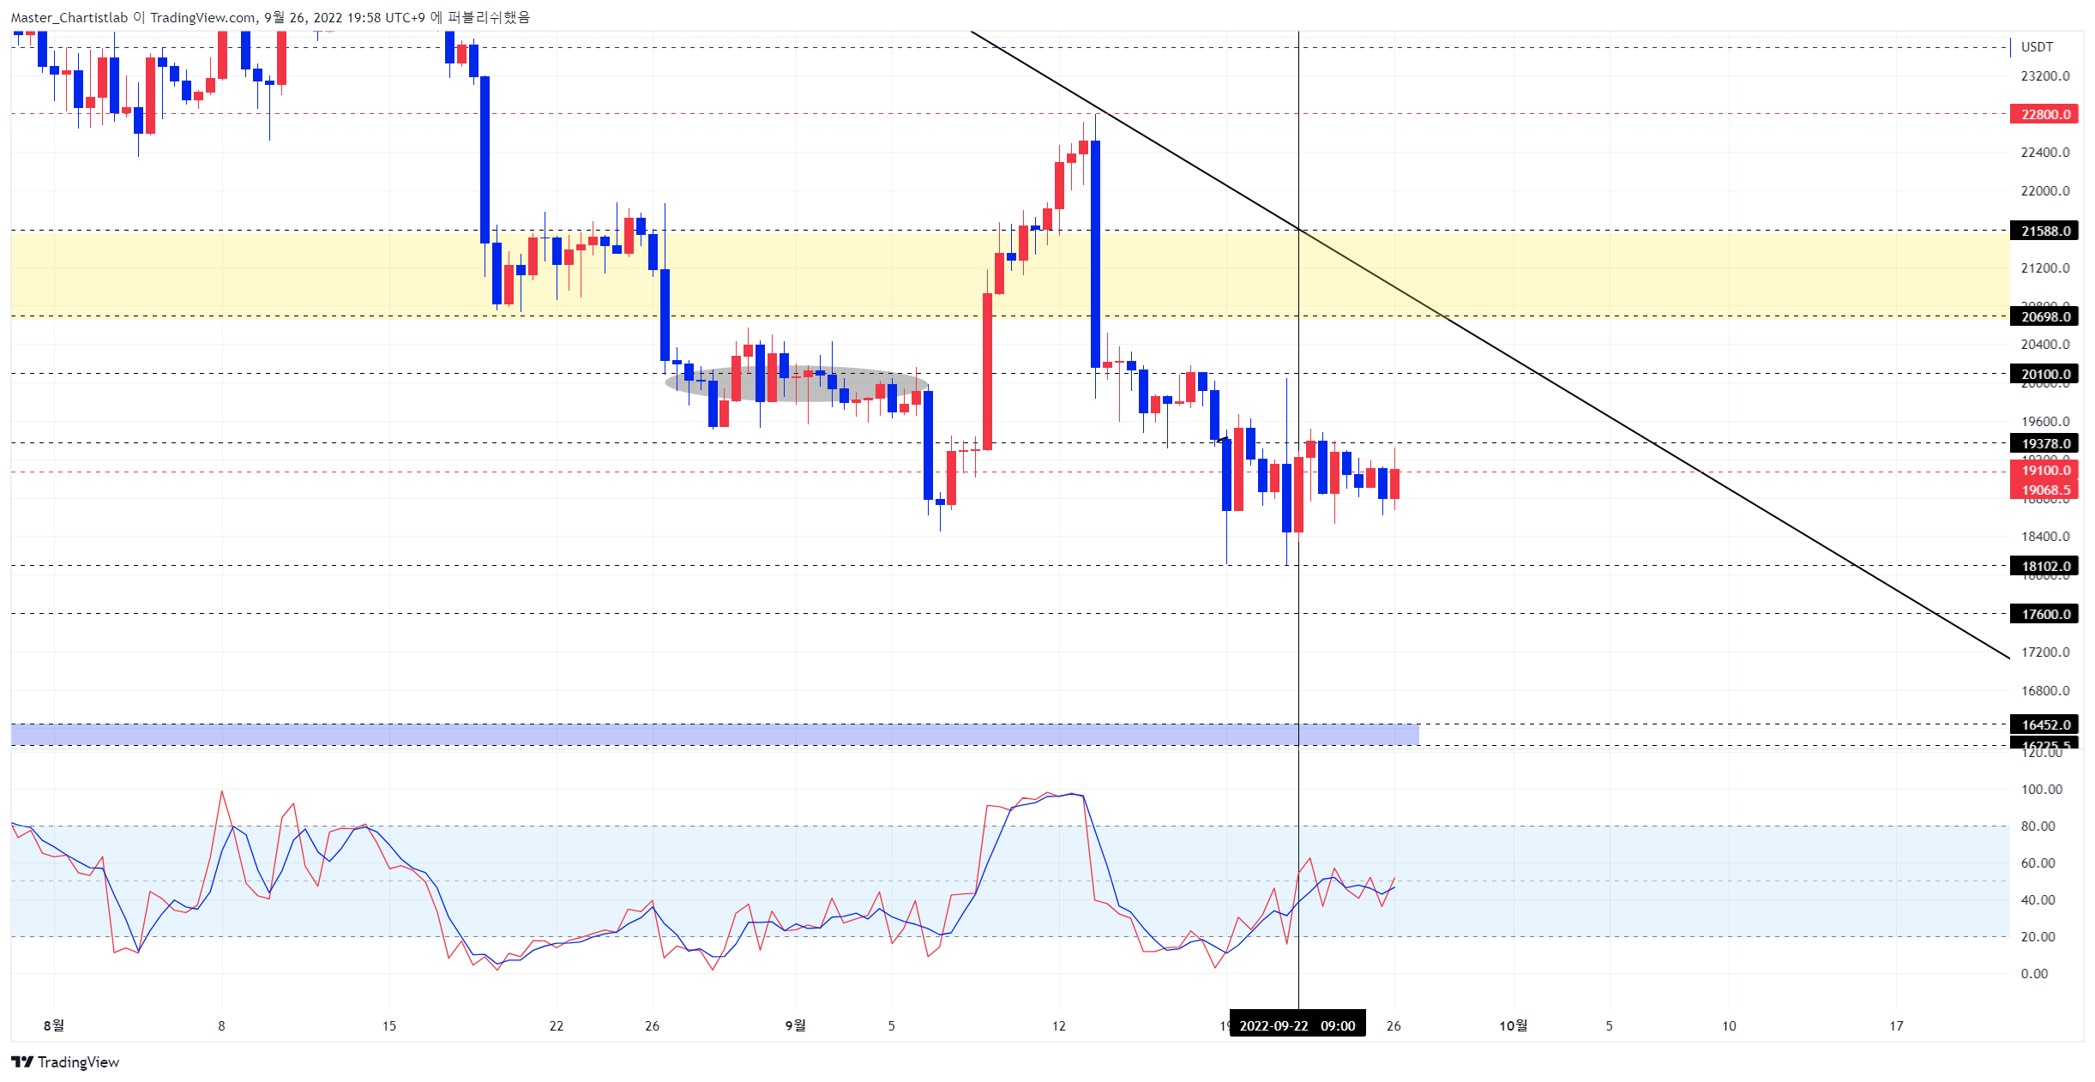2095x1082 pixels.
Task: Click the 20100.0 price label
Action: [x=2044, y=374]
